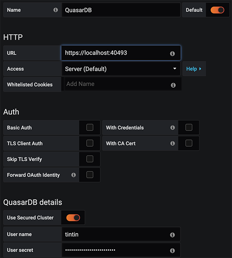Screen dimensions: 232x258
Task: Show info for With Credentials option
Action: [x=172, y=128]
